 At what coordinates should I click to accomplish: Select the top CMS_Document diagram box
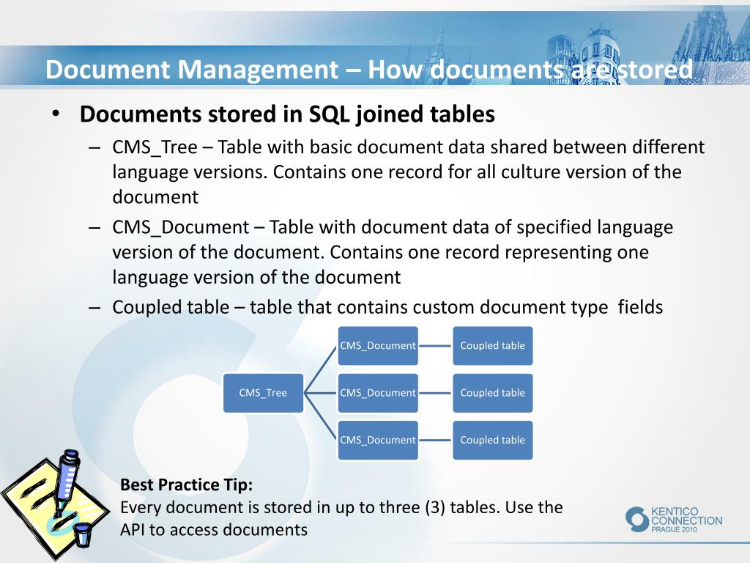tap(378, 346)
